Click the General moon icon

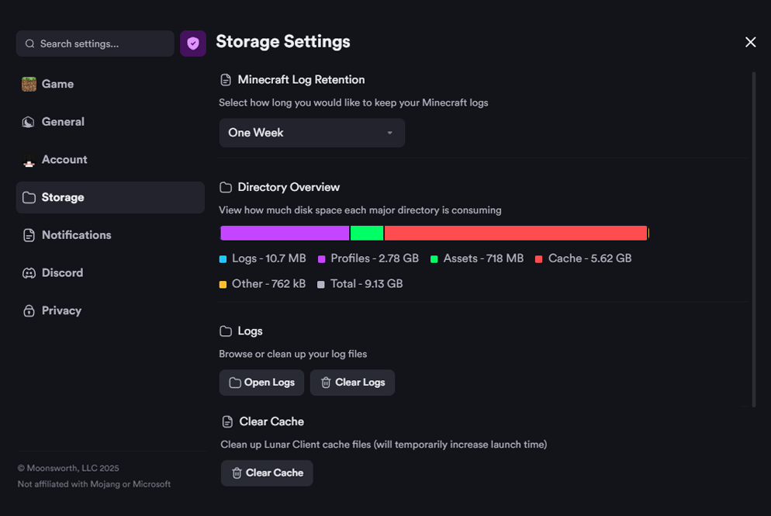click(29, 122)
